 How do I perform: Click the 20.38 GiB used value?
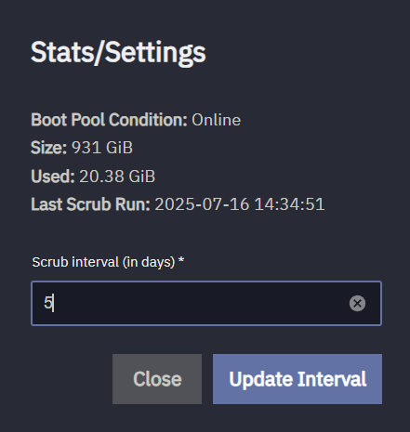point(117,177)
